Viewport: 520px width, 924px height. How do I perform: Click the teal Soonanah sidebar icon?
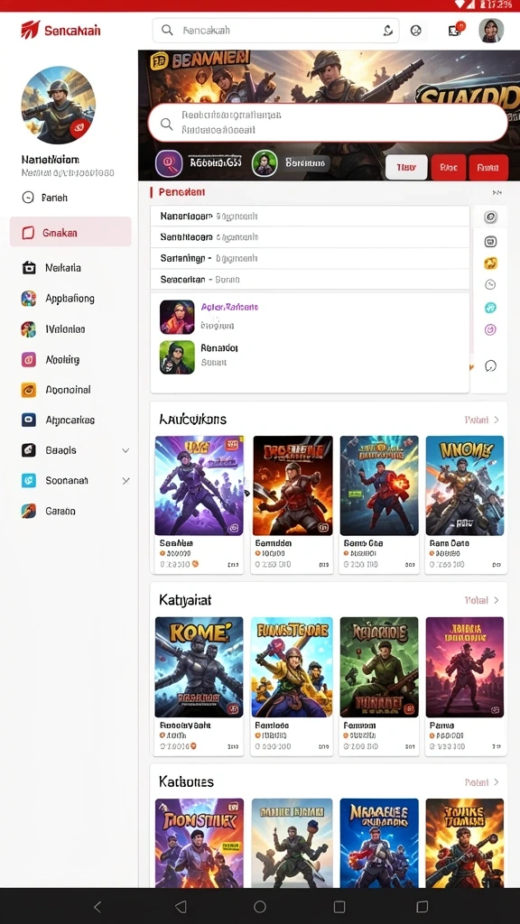tap(28, 480)
